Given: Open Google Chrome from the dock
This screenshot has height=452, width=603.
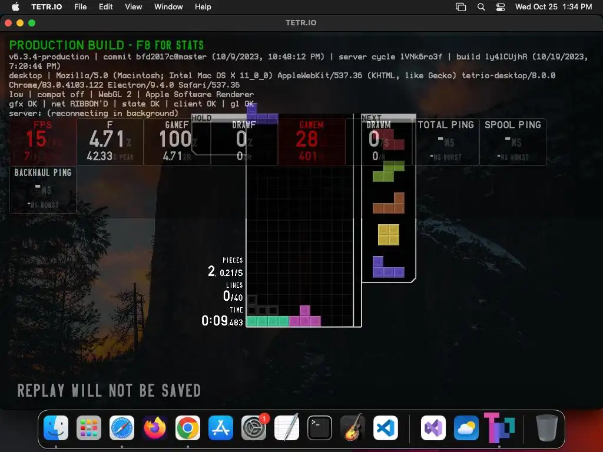Looking at the screenshot, I should click(188, 428).
